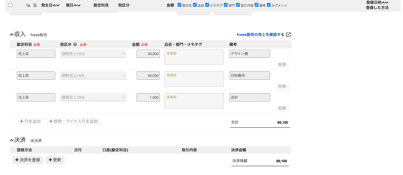Uncheck the メモタグ column checkbox
403x175 pixels.
(207, 5)
